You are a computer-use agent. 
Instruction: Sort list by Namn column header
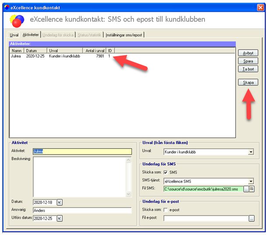coord(17,51)
